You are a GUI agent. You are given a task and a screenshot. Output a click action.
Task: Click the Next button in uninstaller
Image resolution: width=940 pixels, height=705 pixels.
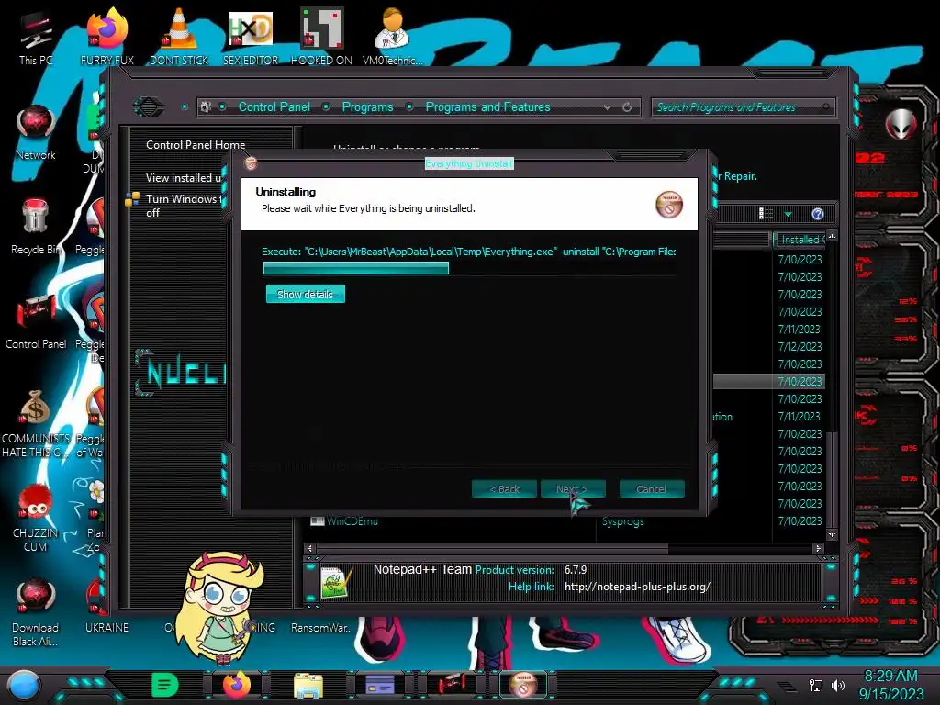point(573,488)
